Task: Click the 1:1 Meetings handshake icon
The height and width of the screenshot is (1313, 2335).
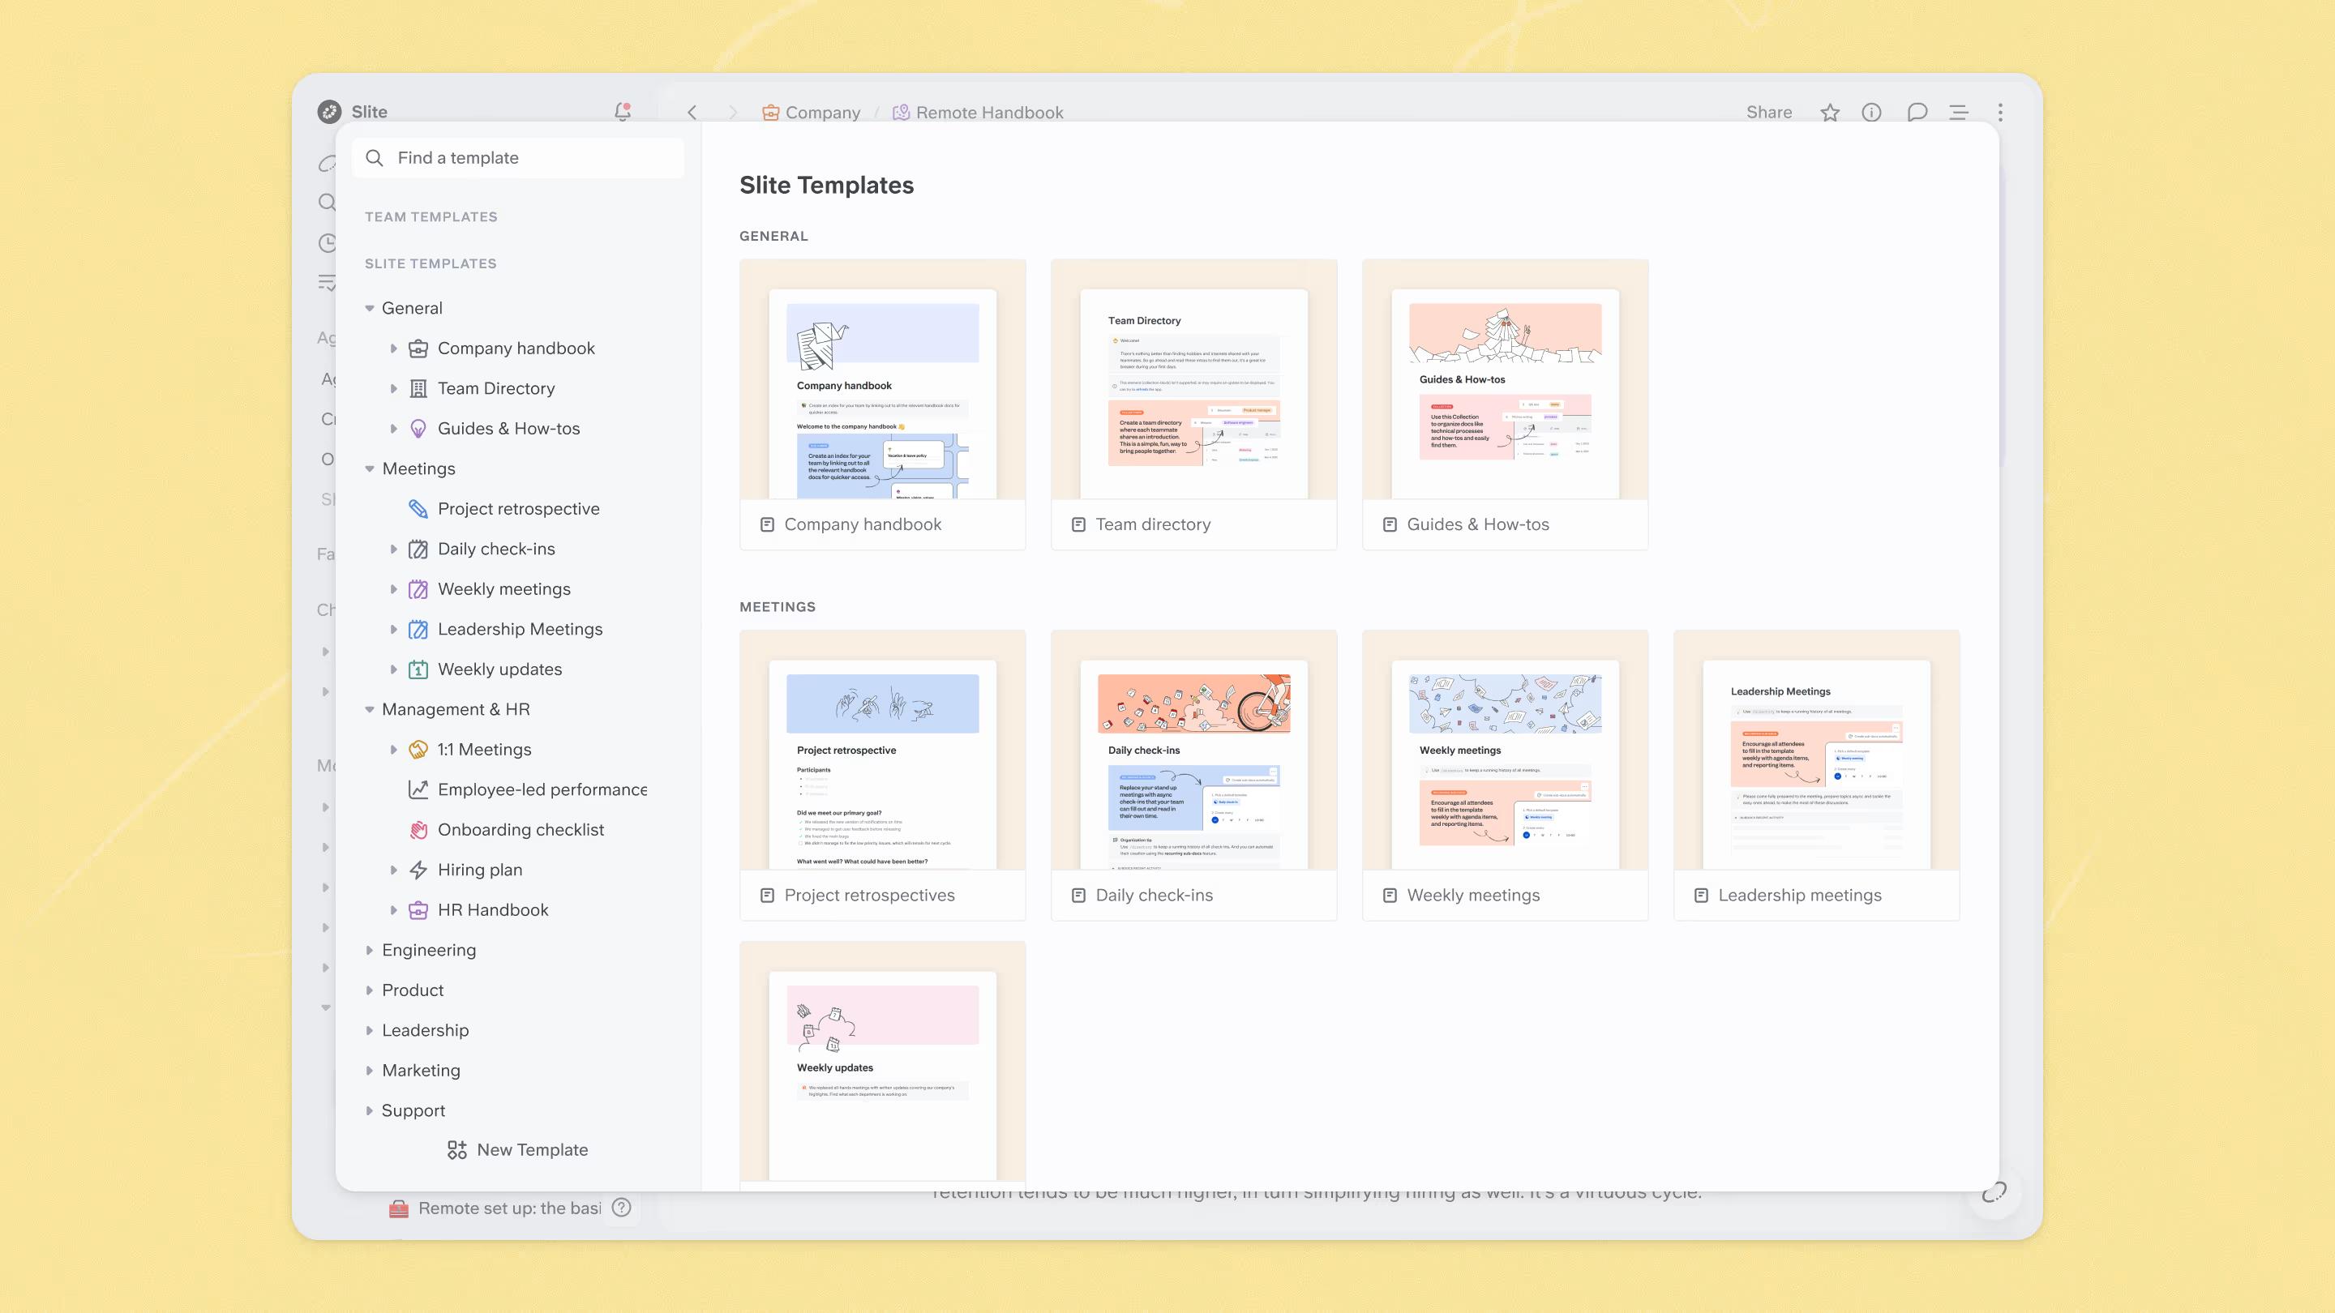Action: click(x=418, y=750)
